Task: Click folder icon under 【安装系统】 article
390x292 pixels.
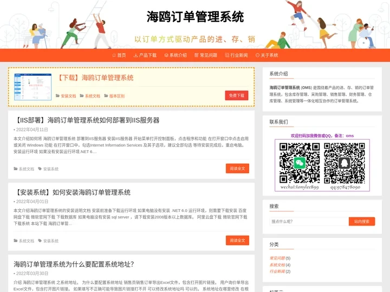Action: [16, 241]
